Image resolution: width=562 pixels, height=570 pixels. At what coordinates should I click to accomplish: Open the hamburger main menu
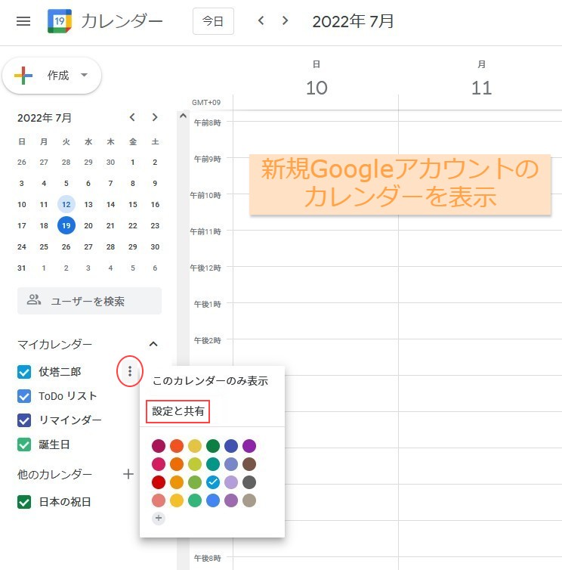coord(23,21)
